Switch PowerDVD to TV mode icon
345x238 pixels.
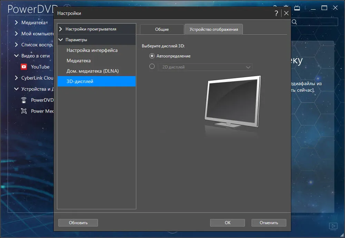pyautogui.click(x=297, y=8)
